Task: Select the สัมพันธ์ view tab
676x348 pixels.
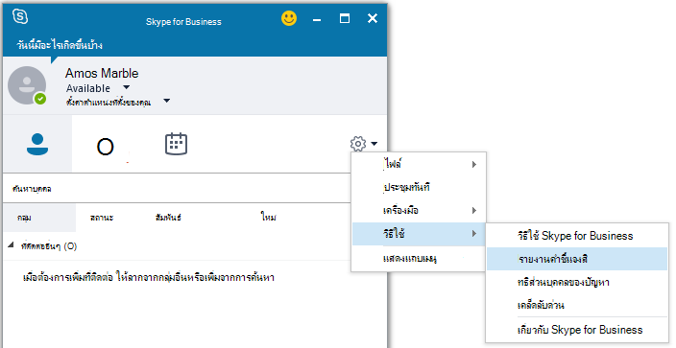Action: pyautogui.click(x=168, y=218)
